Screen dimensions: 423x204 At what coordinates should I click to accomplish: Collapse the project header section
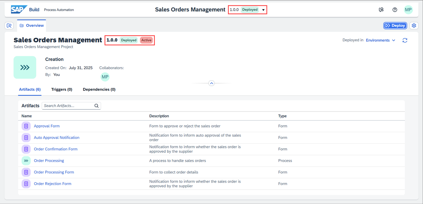click(211, 83)
